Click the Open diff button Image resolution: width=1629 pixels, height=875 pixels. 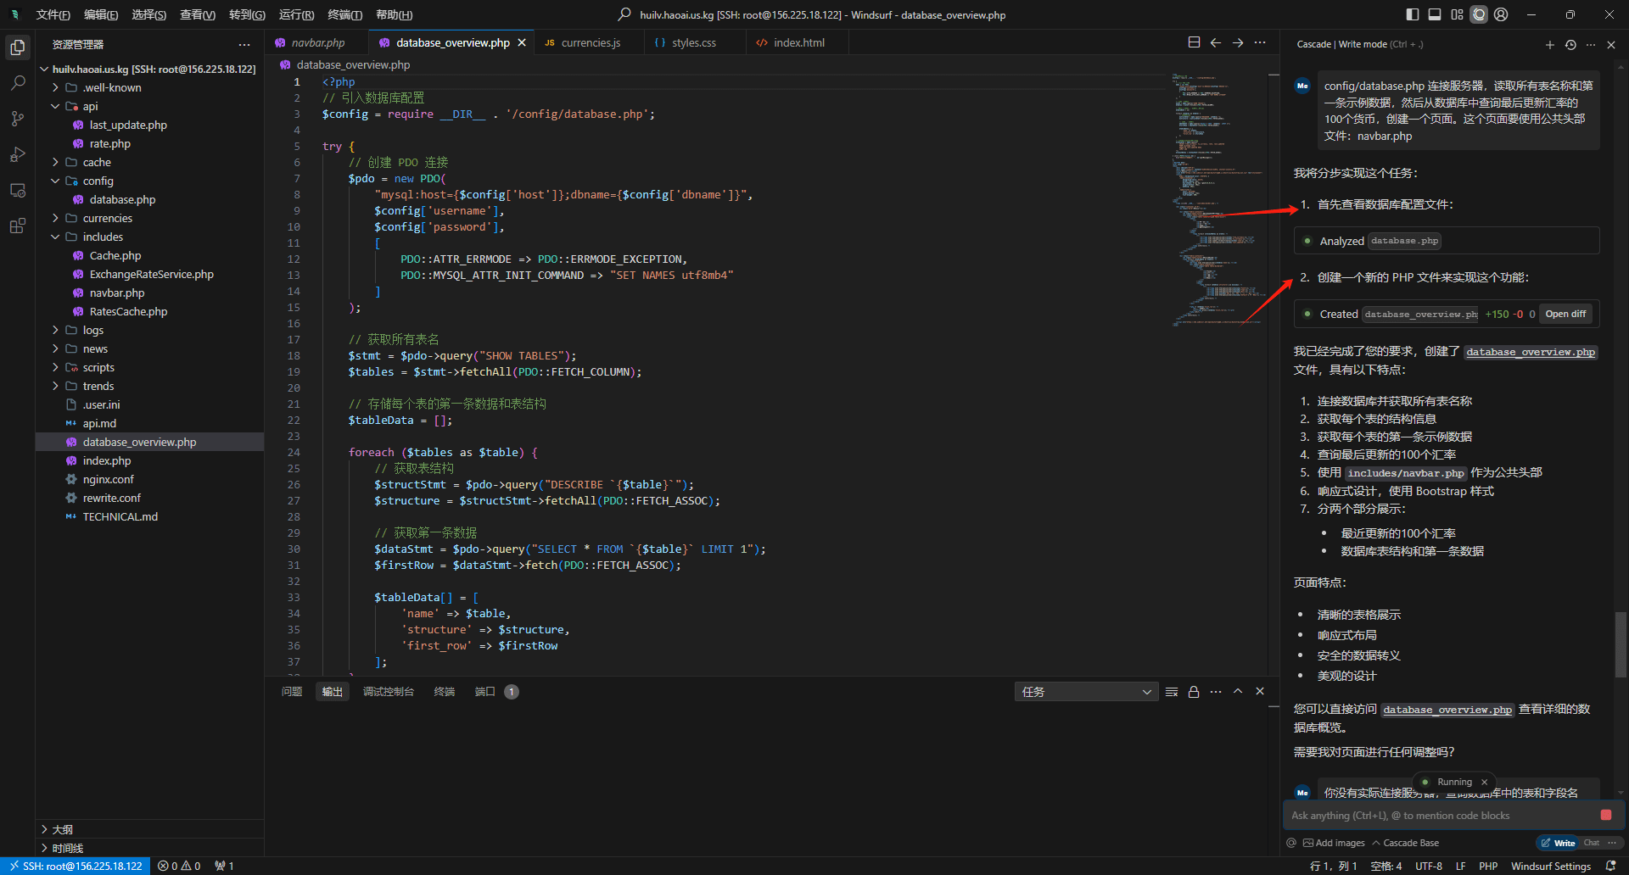coord(1565,314)
